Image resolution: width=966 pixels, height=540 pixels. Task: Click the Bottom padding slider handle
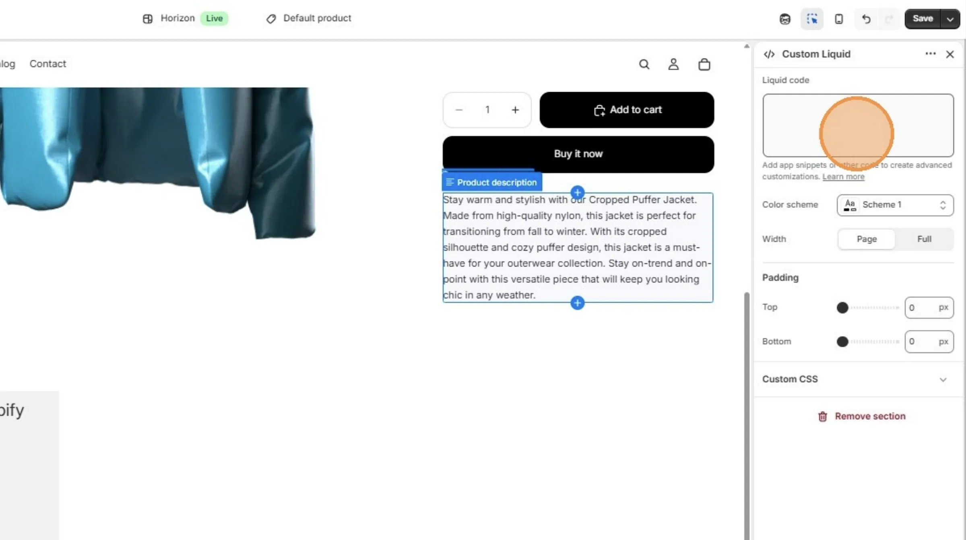coord(842,341)
